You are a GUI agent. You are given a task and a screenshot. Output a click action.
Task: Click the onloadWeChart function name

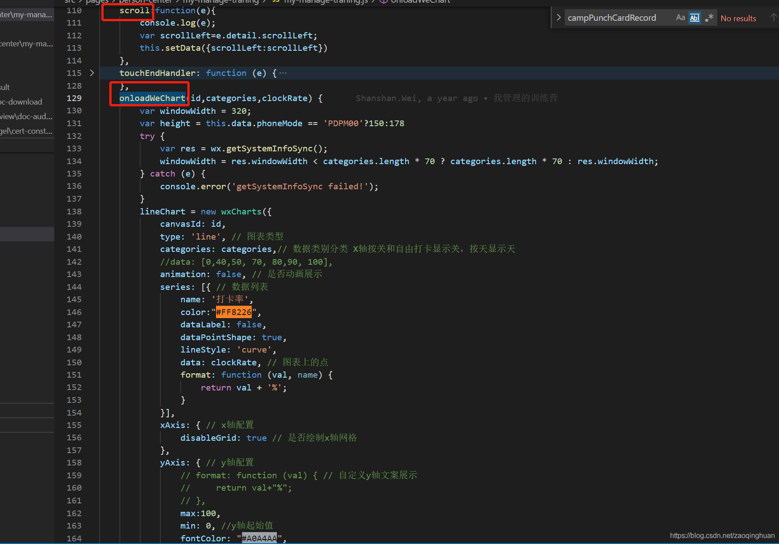tap(153, 98)
